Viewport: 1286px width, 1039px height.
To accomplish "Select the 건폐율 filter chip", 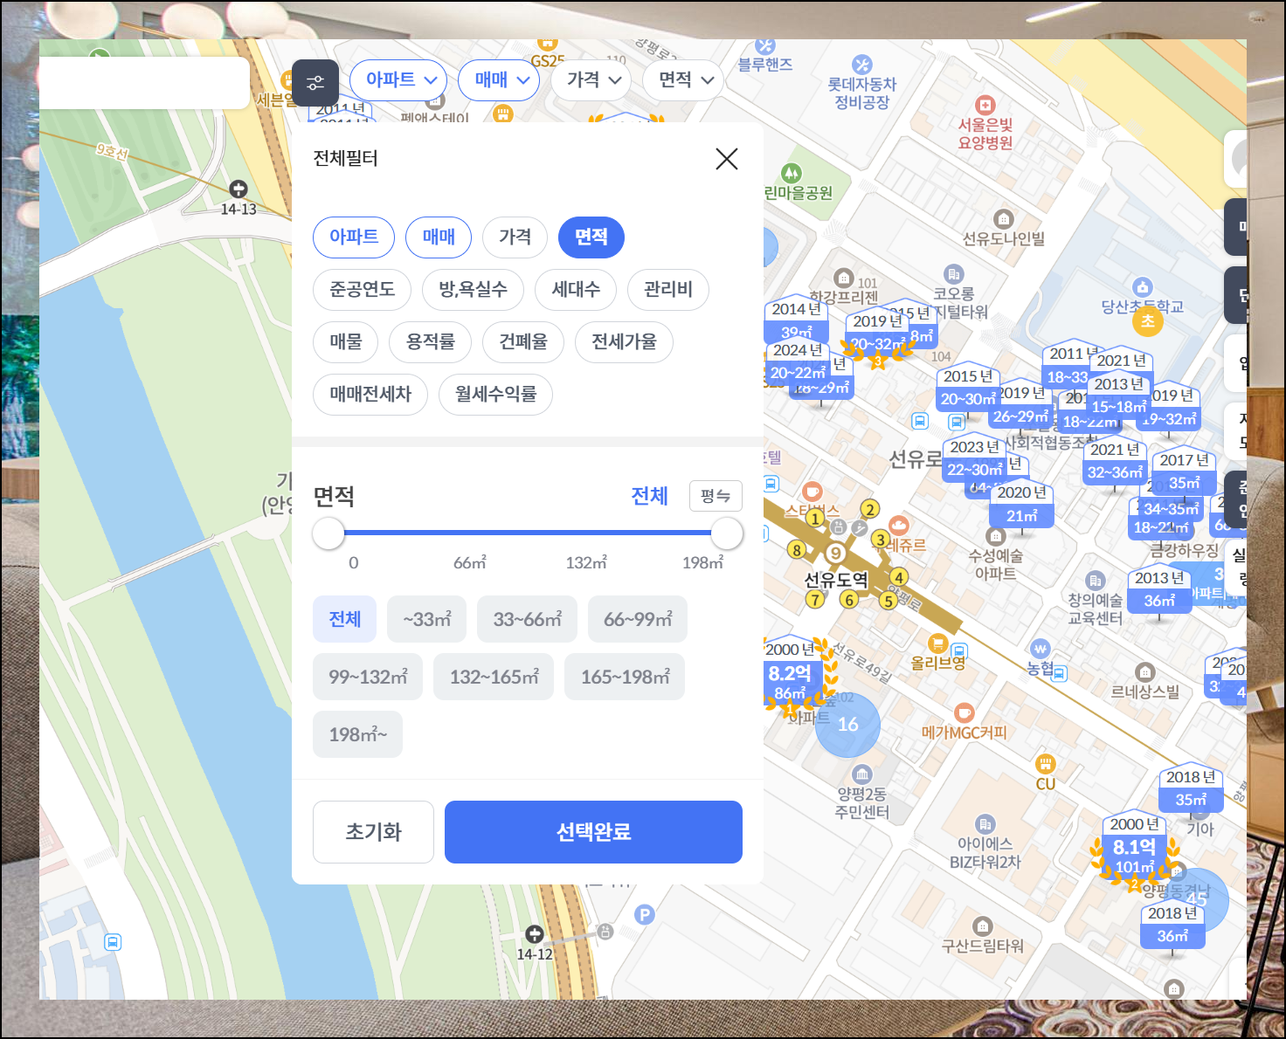I will click(x=523, y=342).
